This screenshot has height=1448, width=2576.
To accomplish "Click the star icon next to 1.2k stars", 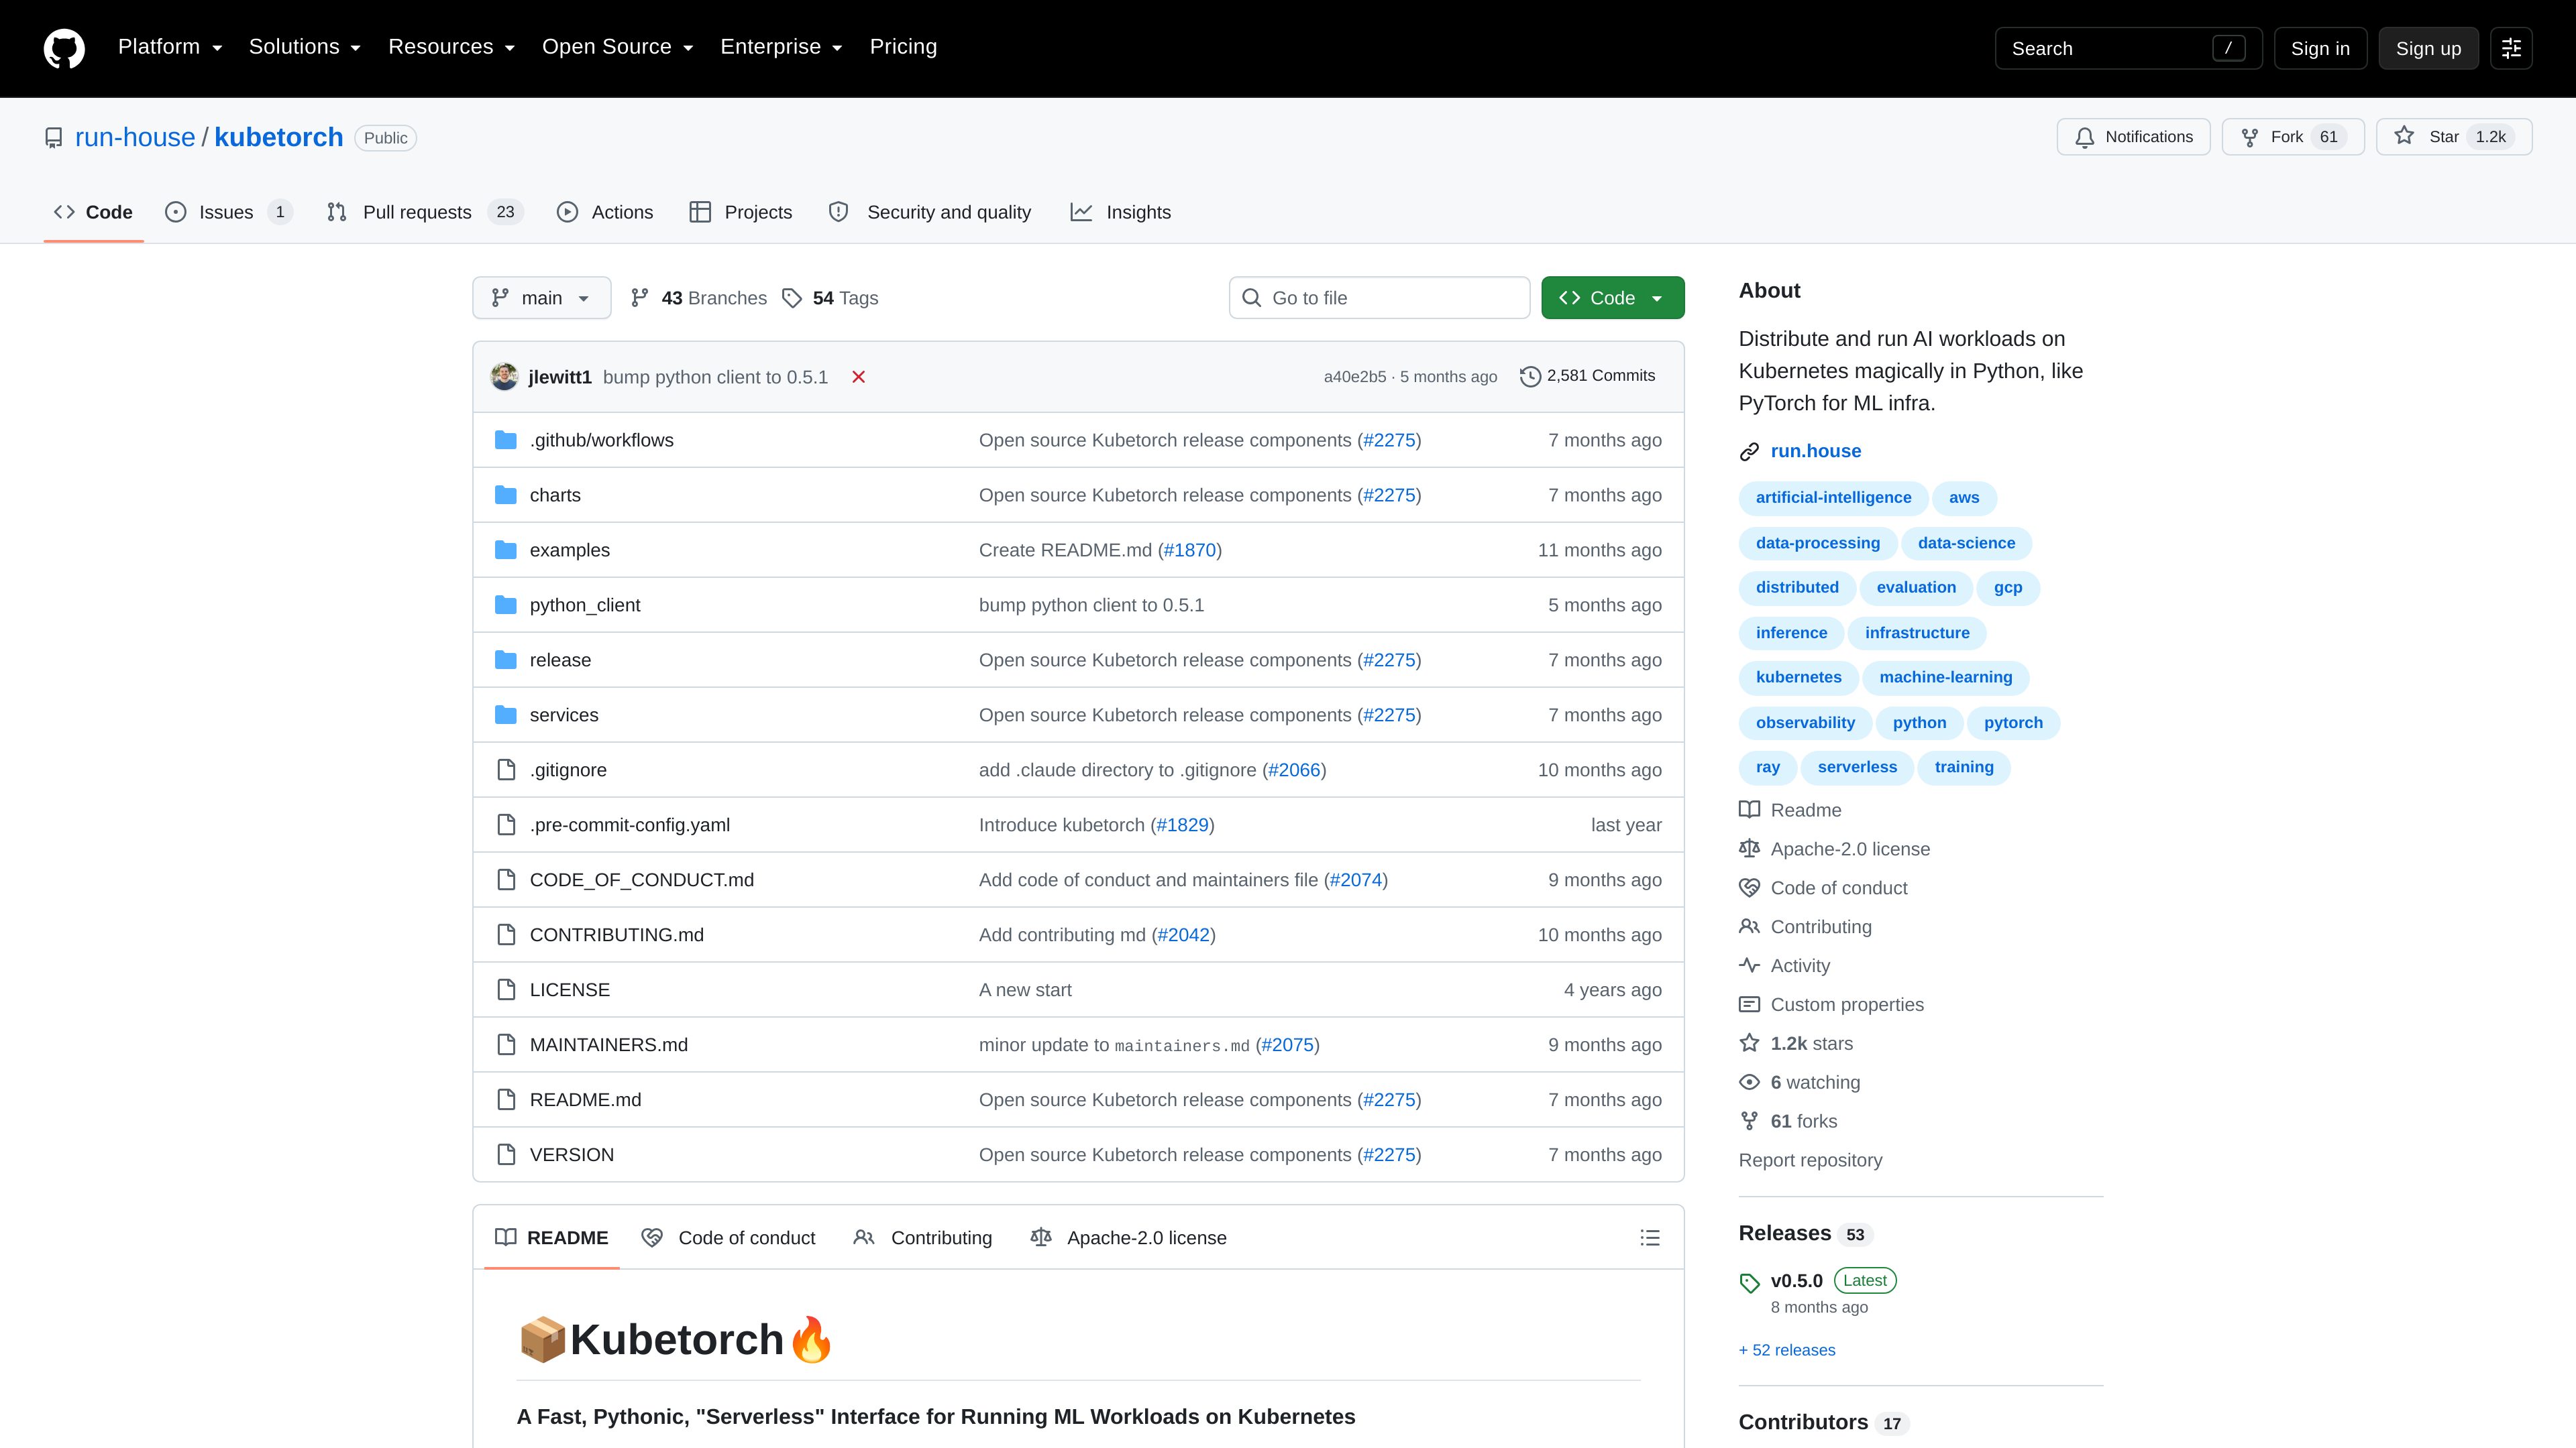I will point(1749,1043).
